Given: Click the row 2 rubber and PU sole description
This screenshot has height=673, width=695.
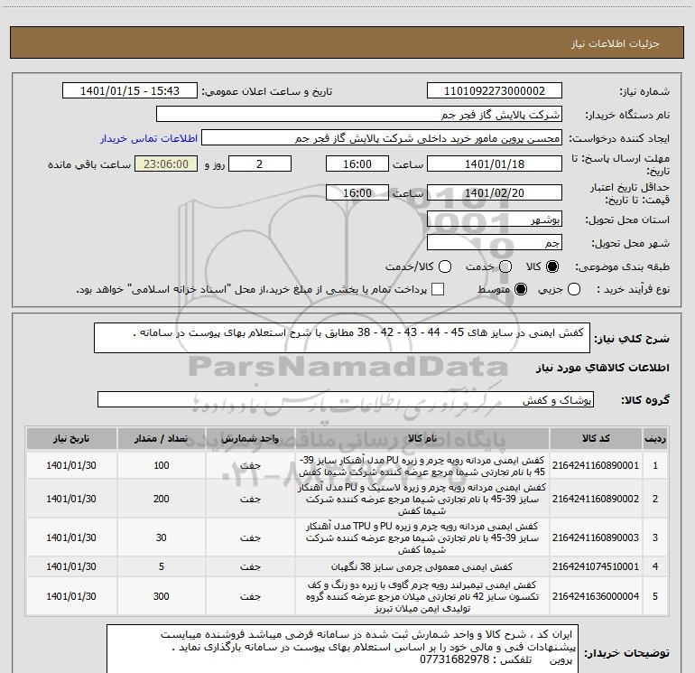Looking at the screenshot, I should 422,499.
